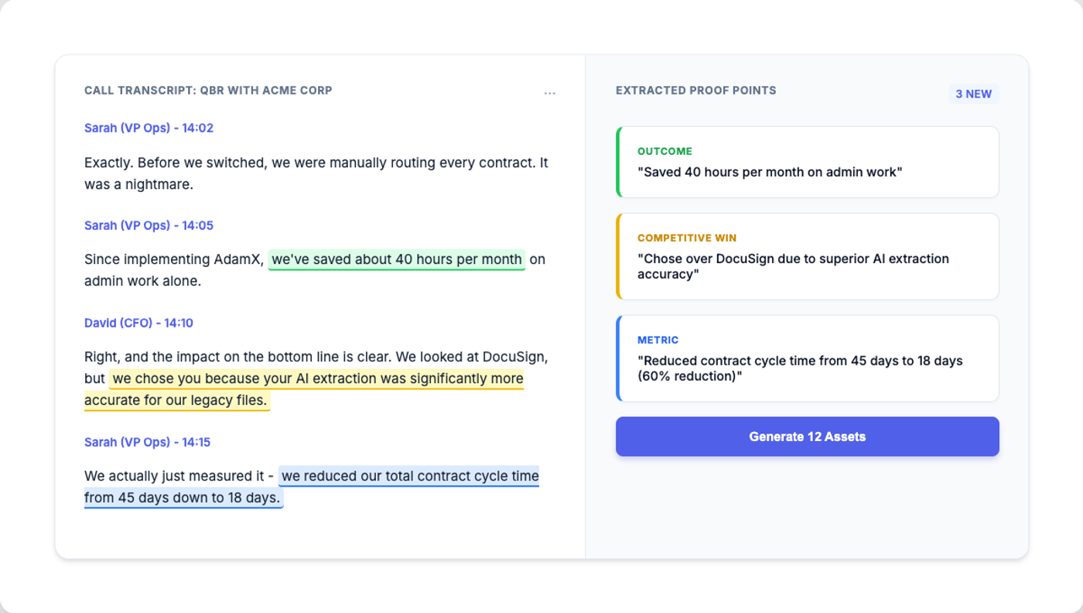Click the green accent bar on OUTCOME card
This screenshot has width=1083, height=613.
pos(617,162)
